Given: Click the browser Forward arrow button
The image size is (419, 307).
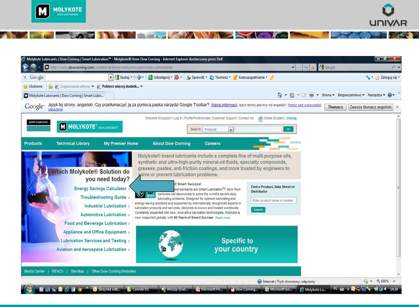Looking at the screenshot, I should pyautogui.click(x=33, y=67).
